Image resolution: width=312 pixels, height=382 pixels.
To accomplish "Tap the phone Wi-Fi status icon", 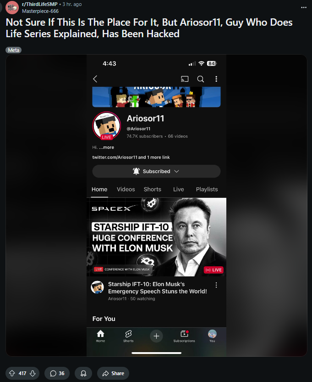I will click(x=201, y=63).
